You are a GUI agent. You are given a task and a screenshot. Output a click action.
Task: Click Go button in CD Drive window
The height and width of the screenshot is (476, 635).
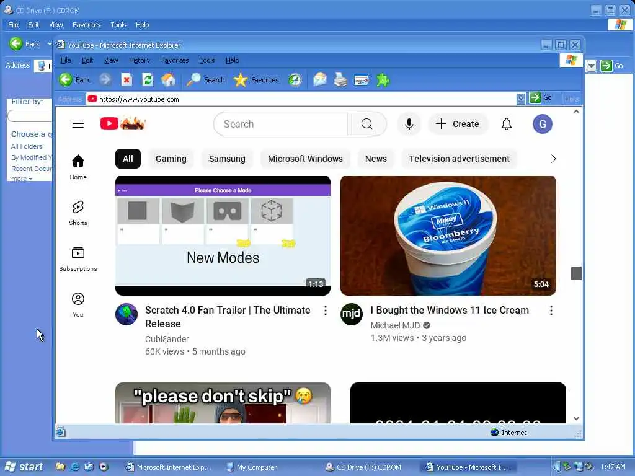point(612,66)
